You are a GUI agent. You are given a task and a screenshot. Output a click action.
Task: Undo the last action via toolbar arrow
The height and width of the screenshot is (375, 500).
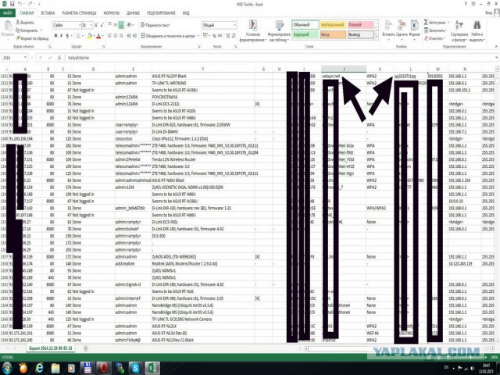[x=20, y=4]
